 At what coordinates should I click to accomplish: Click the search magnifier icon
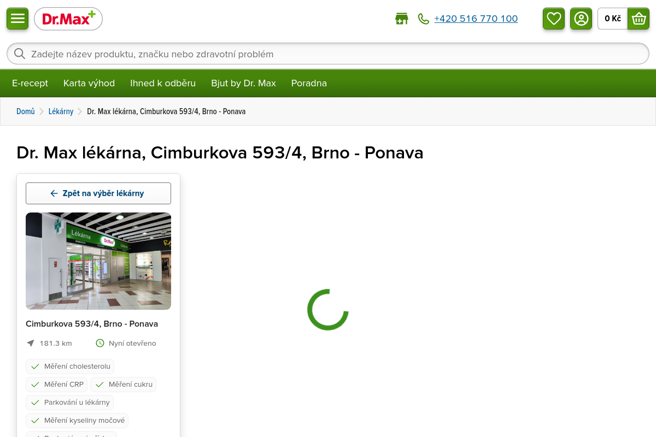pyautogui.click(x=20, y=54)
